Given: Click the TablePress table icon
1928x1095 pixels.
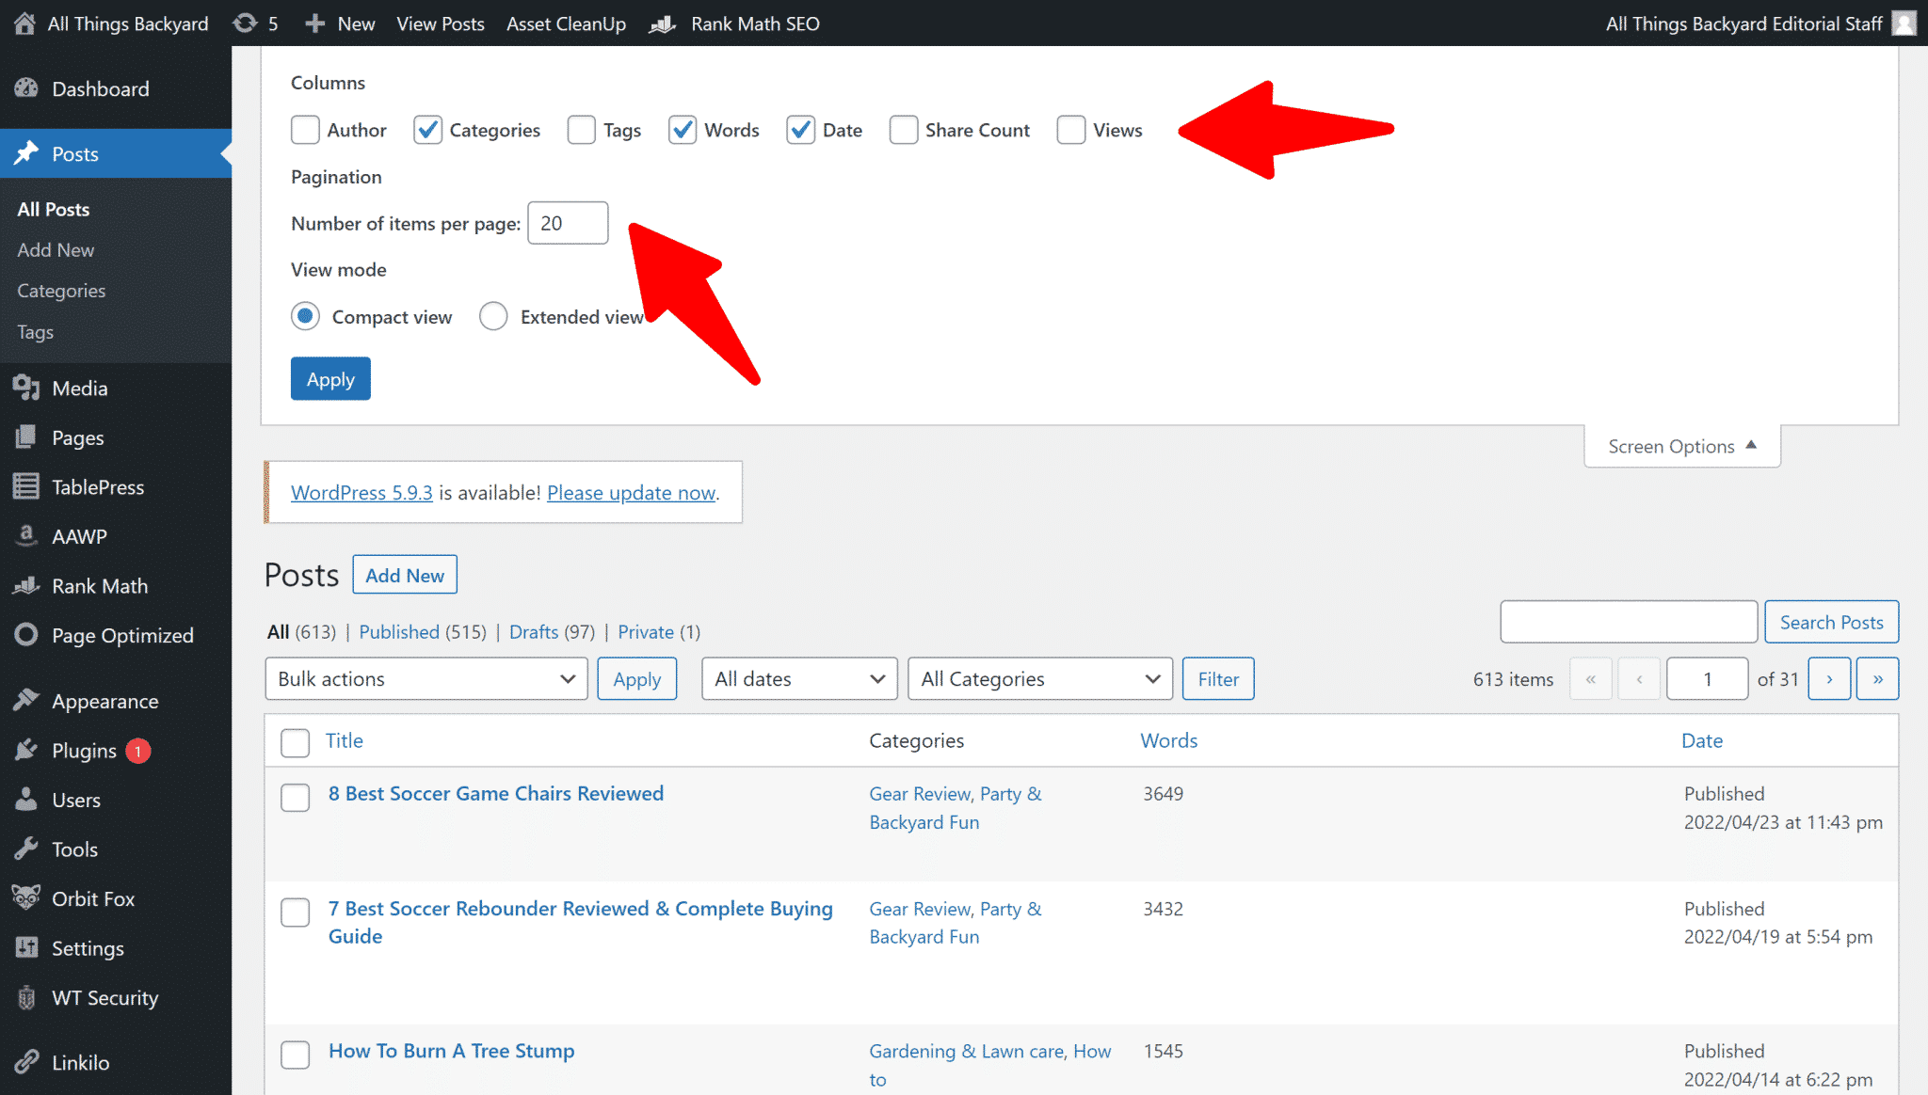Looking at the screenshot, I should [26, 486].
